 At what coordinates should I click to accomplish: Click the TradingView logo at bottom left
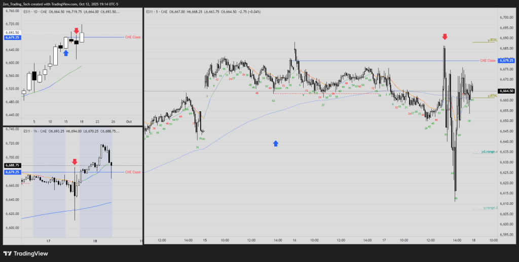point(24,253)
